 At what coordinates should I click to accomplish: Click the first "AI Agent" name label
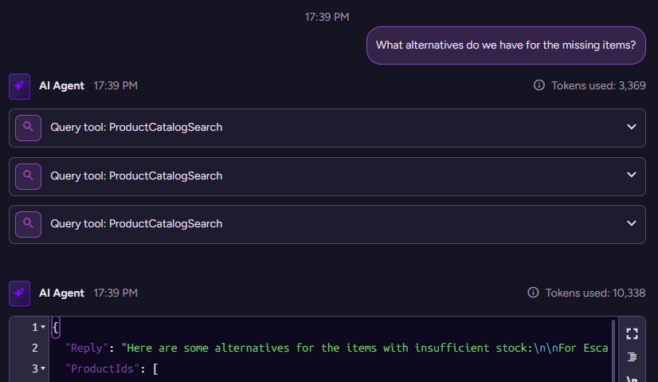coord(61,85)
